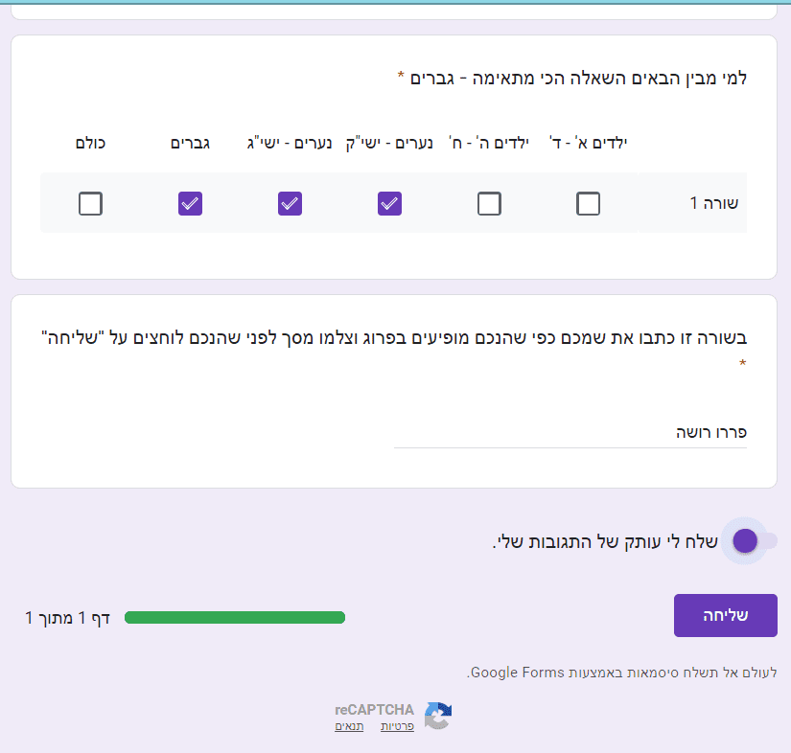Open the פרטיות privacy link
The width and height of the screenshot is (791, 753).
pyautogui.click(x=397, y=725)
